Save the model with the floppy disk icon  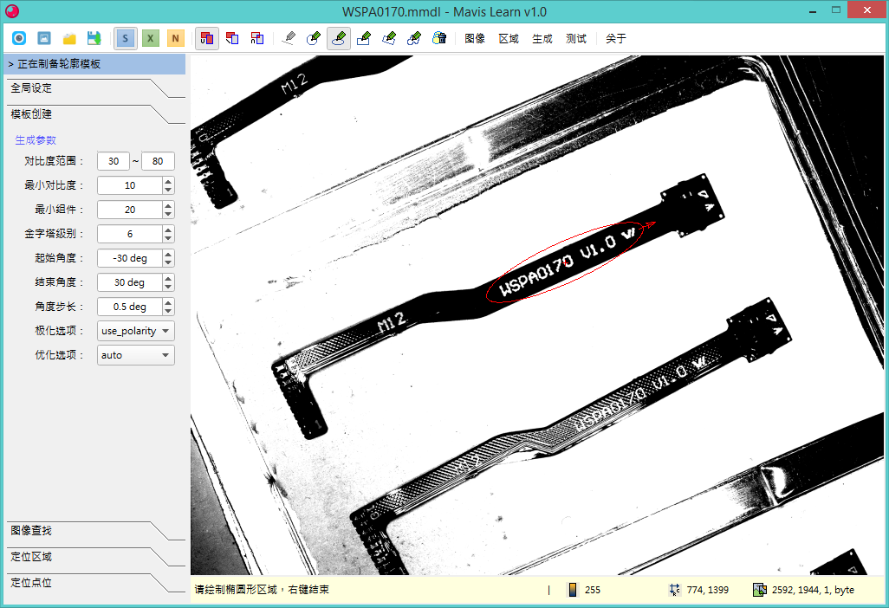[94, 38]
